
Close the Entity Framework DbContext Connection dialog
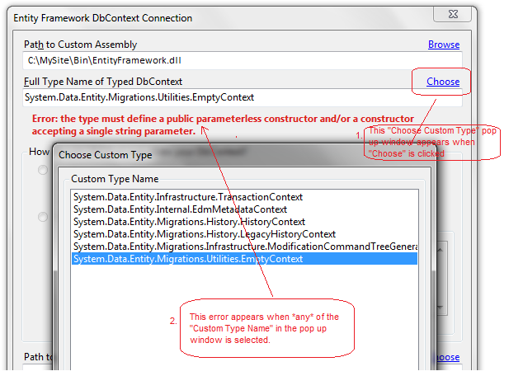point(453,14)
